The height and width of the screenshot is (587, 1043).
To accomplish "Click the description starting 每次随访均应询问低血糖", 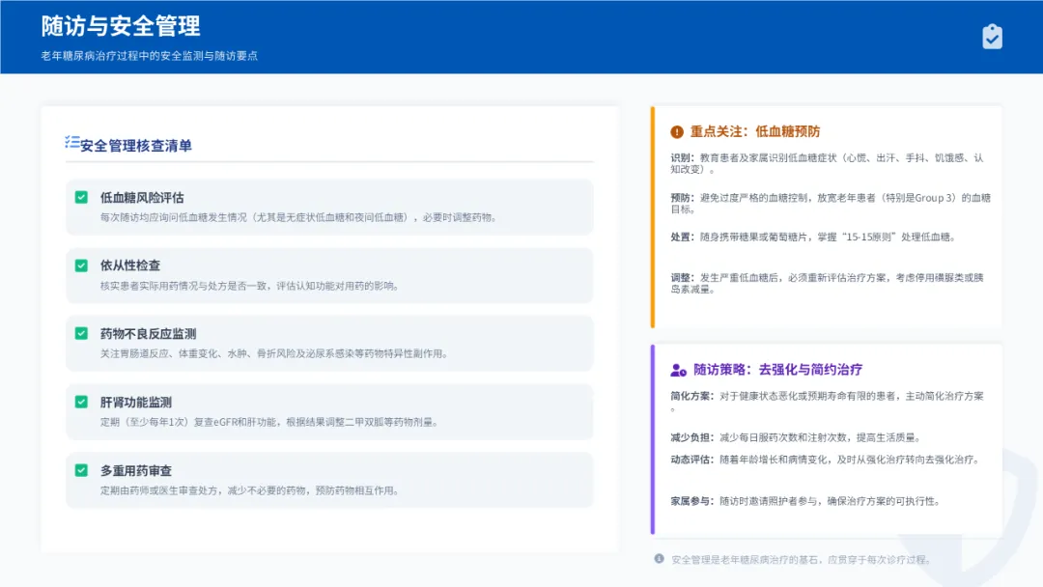I will (x=299, y=217).
